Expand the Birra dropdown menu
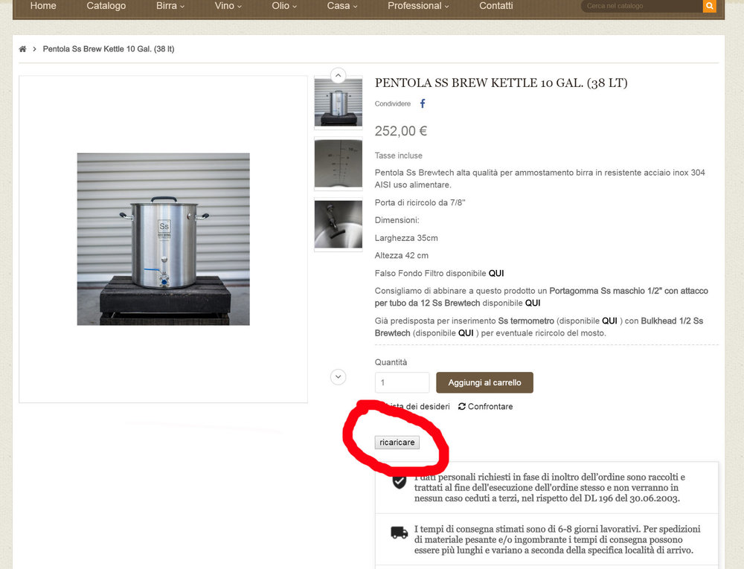The image size is (744, 569). 170,6
